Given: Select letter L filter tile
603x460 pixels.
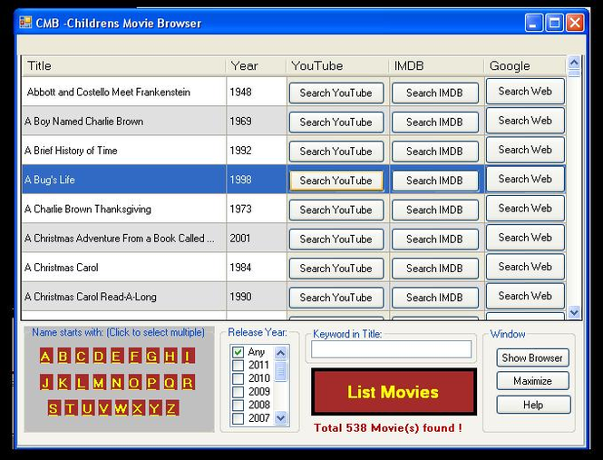Looking at the screenshot, I should click(x=81, y=383).
